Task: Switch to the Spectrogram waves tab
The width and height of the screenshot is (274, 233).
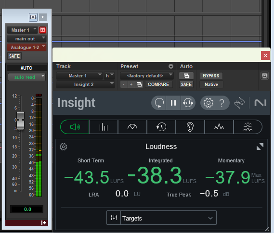Action: click(248, 127)
